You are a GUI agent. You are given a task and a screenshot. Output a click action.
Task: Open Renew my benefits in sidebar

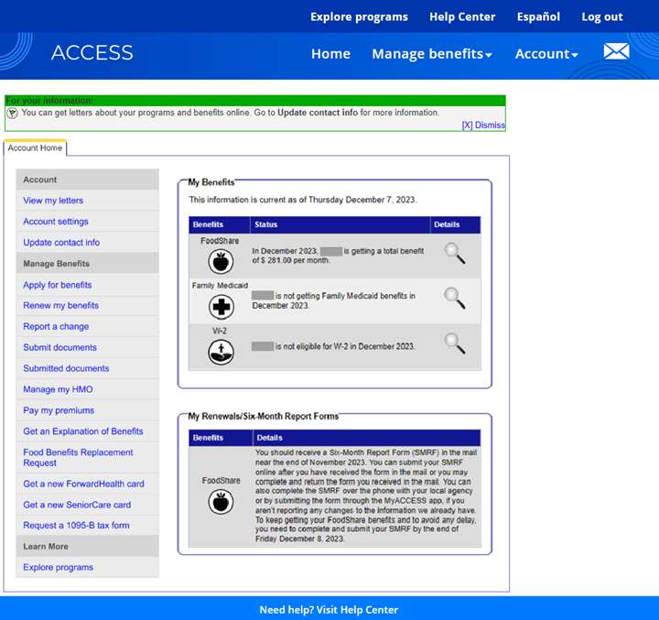pyautogui.click(x=60, y=306)
